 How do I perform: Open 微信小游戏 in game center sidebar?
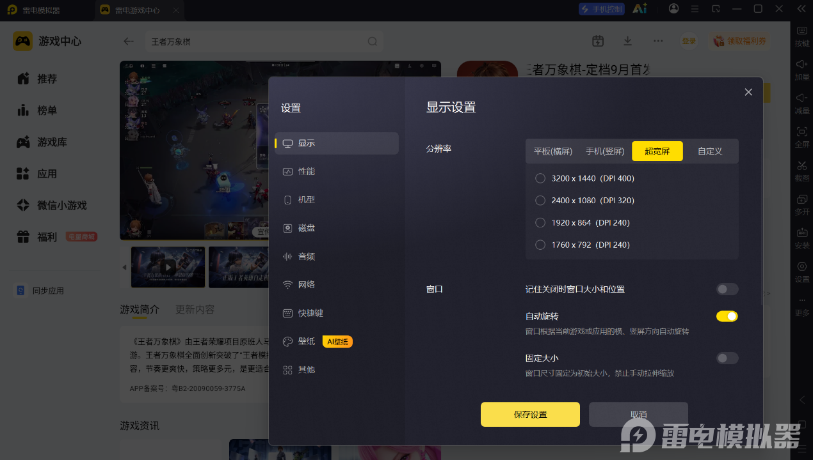click(x=51, y=205)
